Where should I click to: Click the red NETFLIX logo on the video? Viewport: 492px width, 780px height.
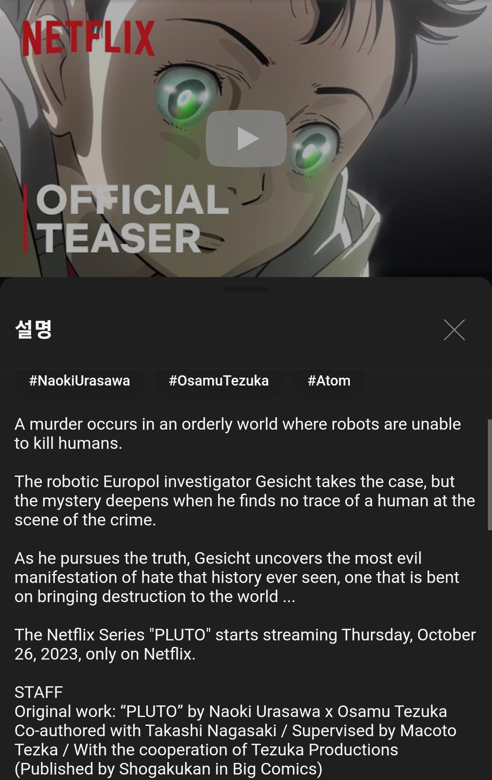(88, 38)
